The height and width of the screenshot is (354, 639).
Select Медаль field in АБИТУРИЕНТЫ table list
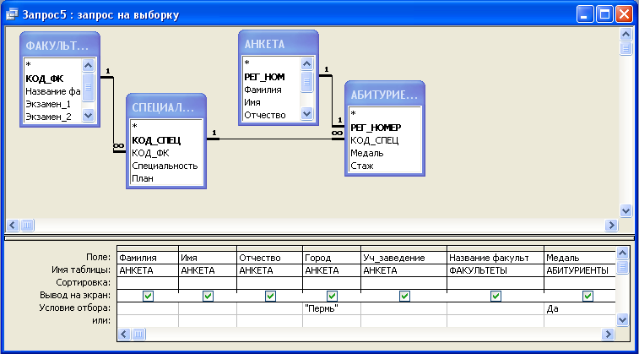click(x=385, y=153)
